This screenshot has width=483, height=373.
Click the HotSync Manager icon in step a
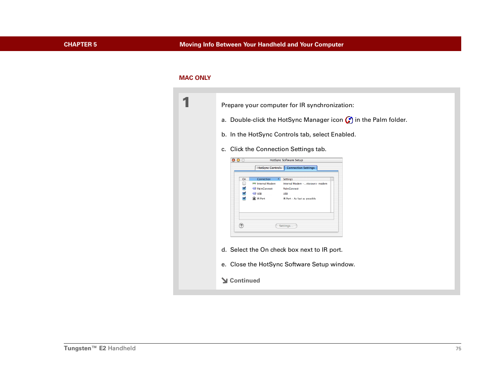coord(349,120)
